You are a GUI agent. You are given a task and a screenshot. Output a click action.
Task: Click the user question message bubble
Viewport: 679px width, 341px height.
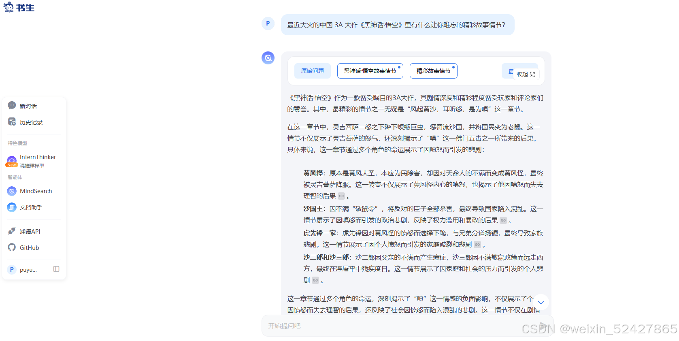click(x=398, y=25)
